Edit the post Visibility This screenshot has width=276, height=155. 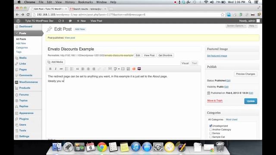226,87
